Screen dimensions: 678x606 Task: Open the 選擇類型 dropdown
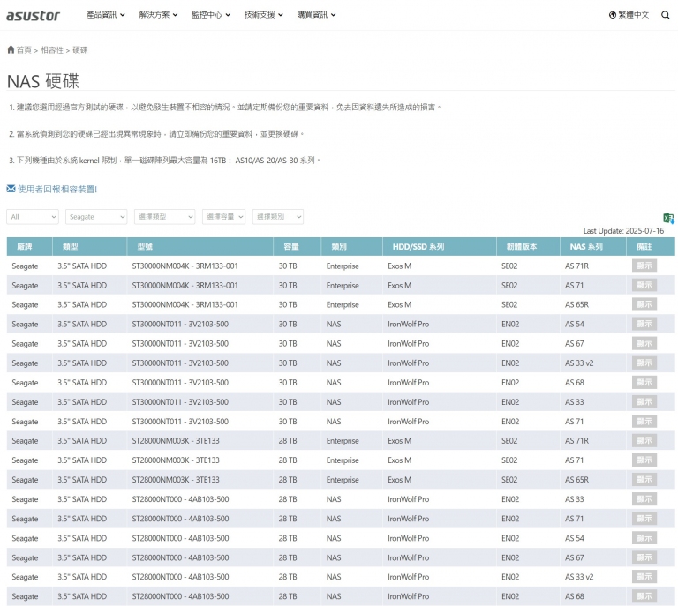[165, 217]
